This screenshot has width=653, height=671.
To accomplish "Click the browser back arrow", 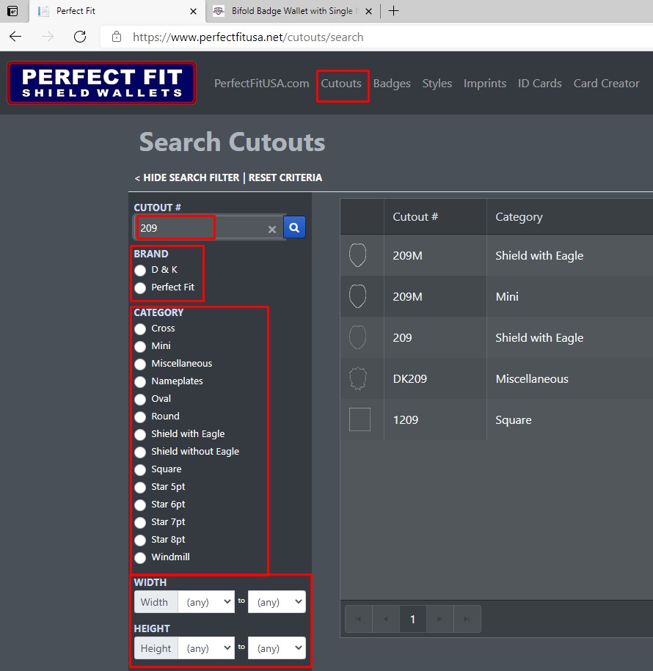I will tap(15, 37).
